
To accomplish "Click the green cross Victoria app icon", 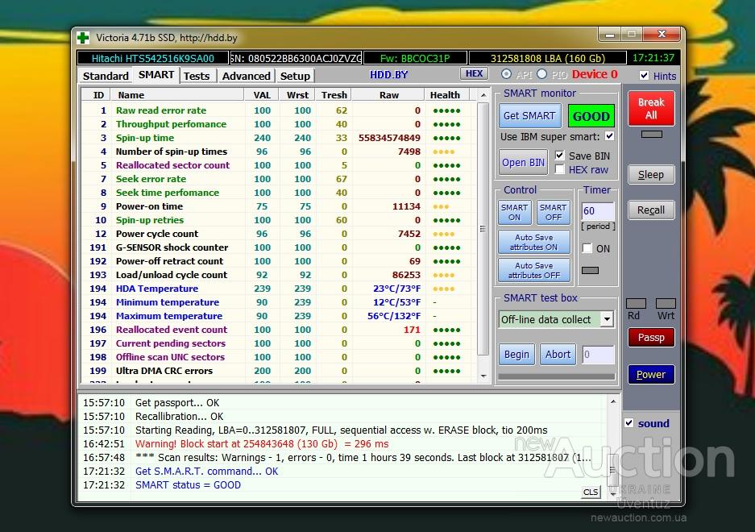I will (83, 38).
